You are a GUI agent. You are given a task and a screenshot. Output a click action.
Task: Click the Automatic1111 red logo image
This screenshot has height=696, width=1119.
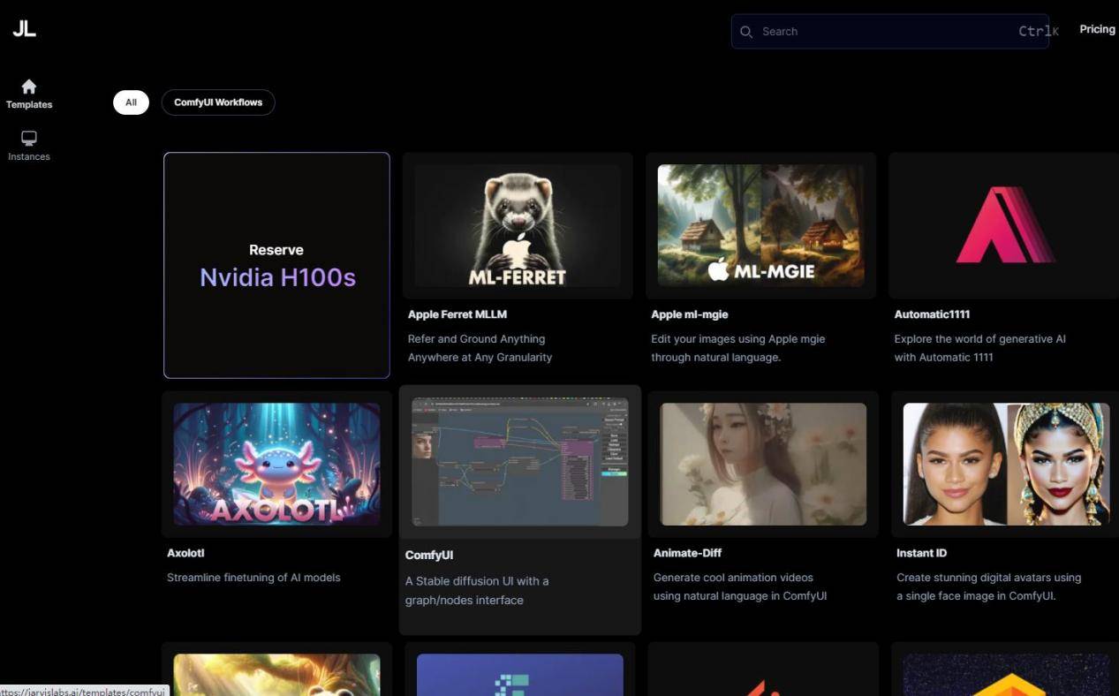[x=1005, y=224]
